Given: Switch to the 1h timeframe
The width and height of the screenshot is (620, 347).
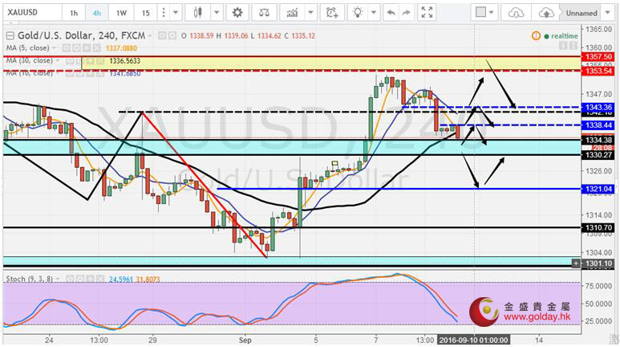Looking at the screenshot, I should tap(74, 13).
